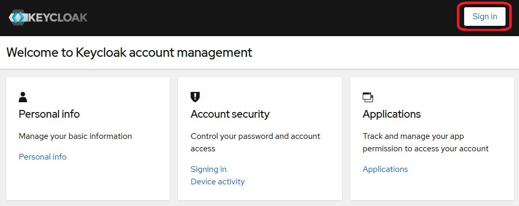This screenshot has height=206, width=519.
Task: Click the 'Control your password and account access' text
Action: (x=256, y=142)
